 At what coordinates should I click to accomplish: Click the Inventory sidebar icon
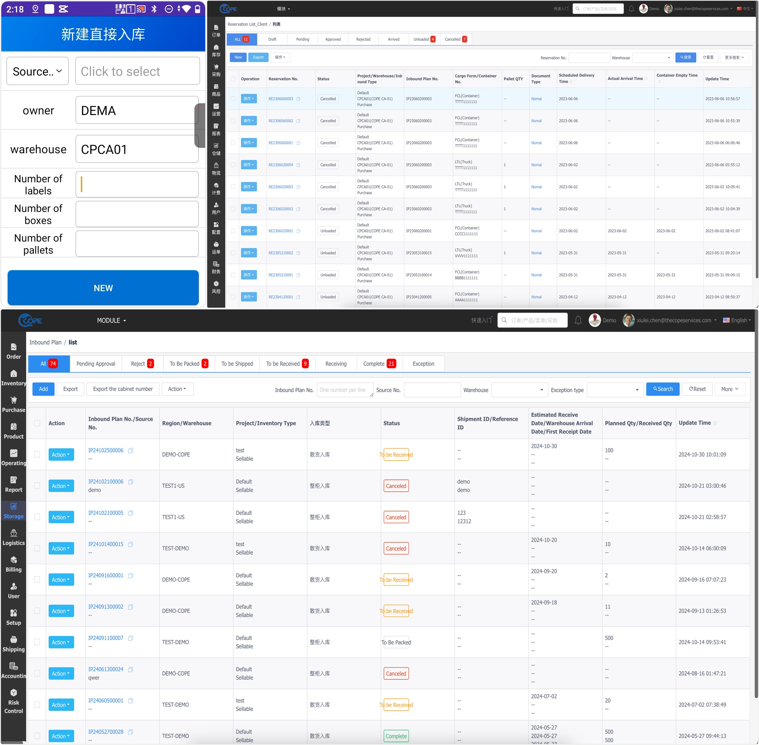pos(13,374)
